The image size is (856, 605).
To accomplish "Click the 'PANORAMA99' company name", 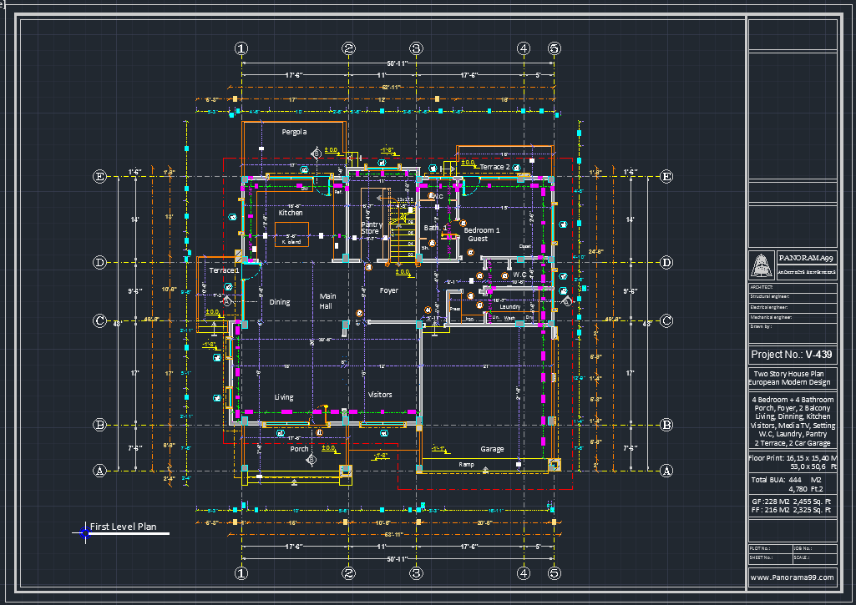I will 806,258.
